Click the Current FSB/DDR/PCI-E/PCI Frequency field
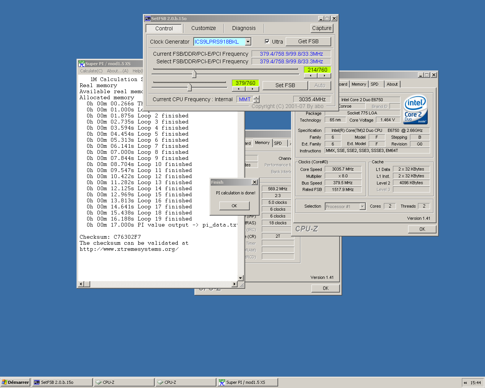 291,54
